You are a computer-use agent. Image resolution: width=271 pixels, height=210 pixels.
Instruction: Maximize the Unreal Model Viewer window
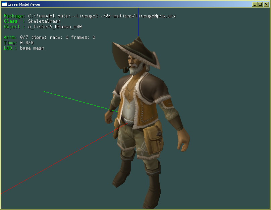coord(260,4)
